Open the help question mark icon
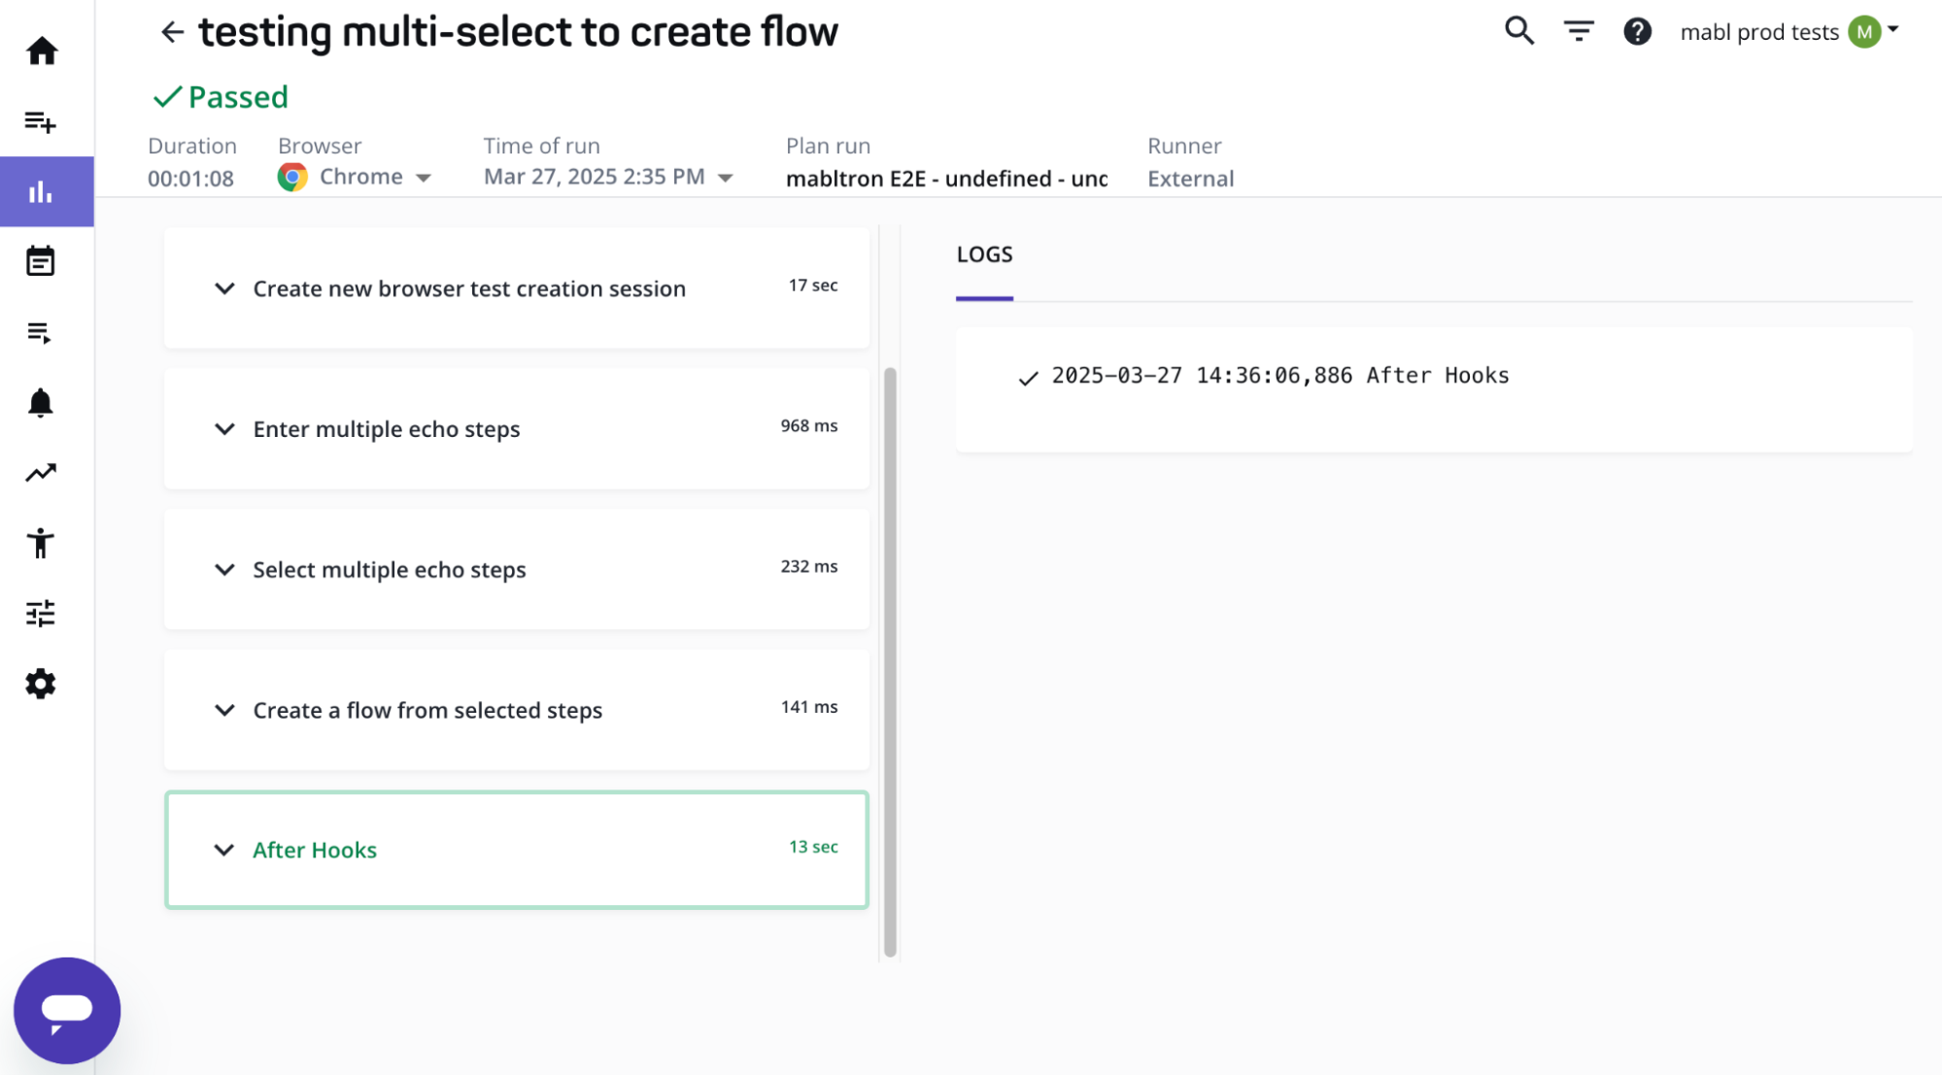Image resolution: width=1942 pixels, height=1075 pixels. click(x=1637, y=31)
